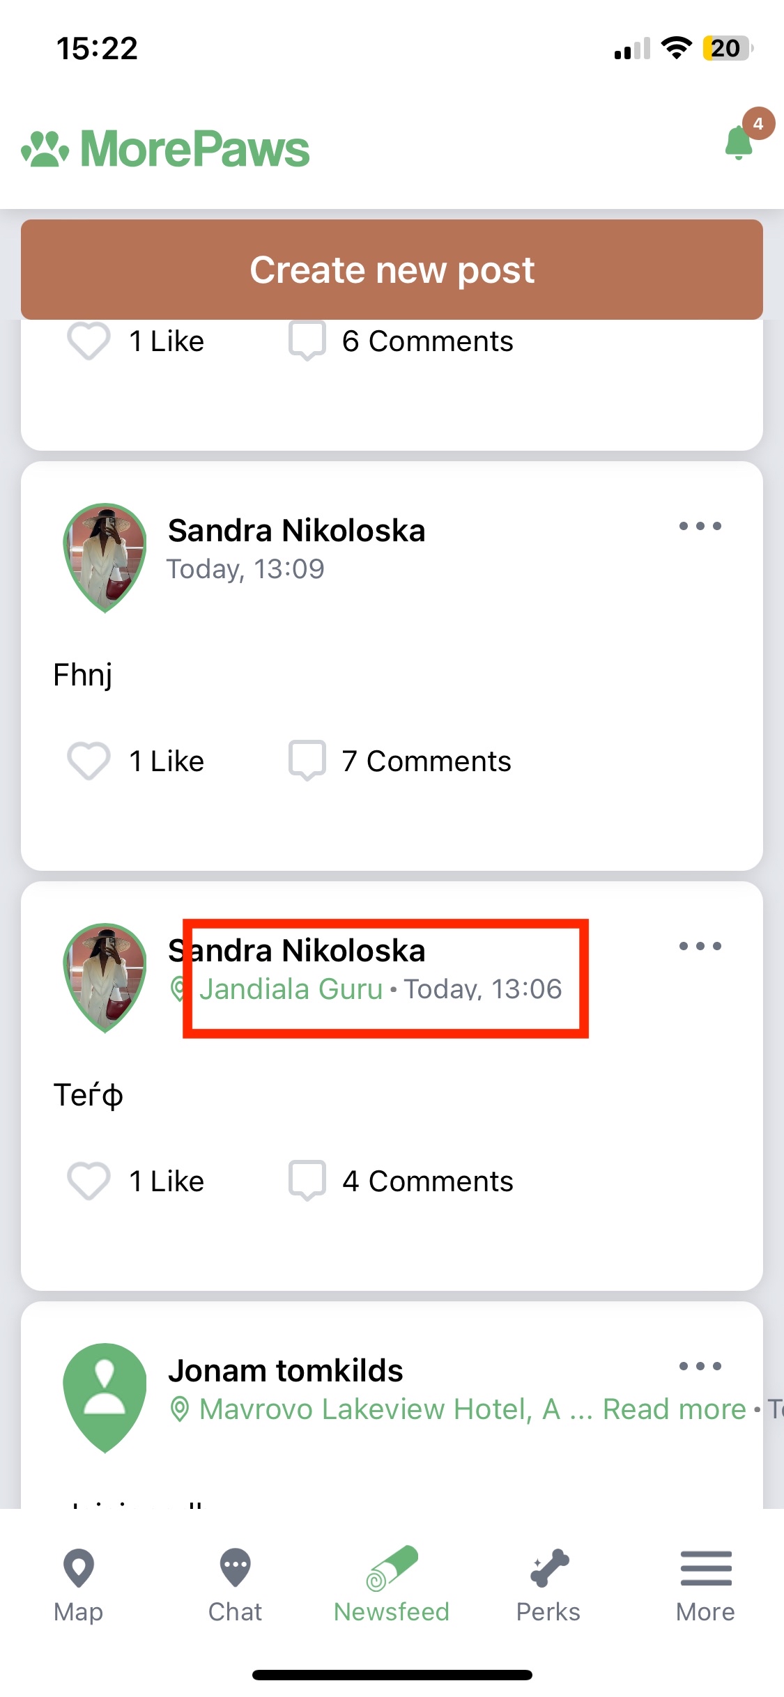The width and height of the screenshot is (784, 1697).
Task: Toggle like on the 6 Comments post
Action: 89,341
